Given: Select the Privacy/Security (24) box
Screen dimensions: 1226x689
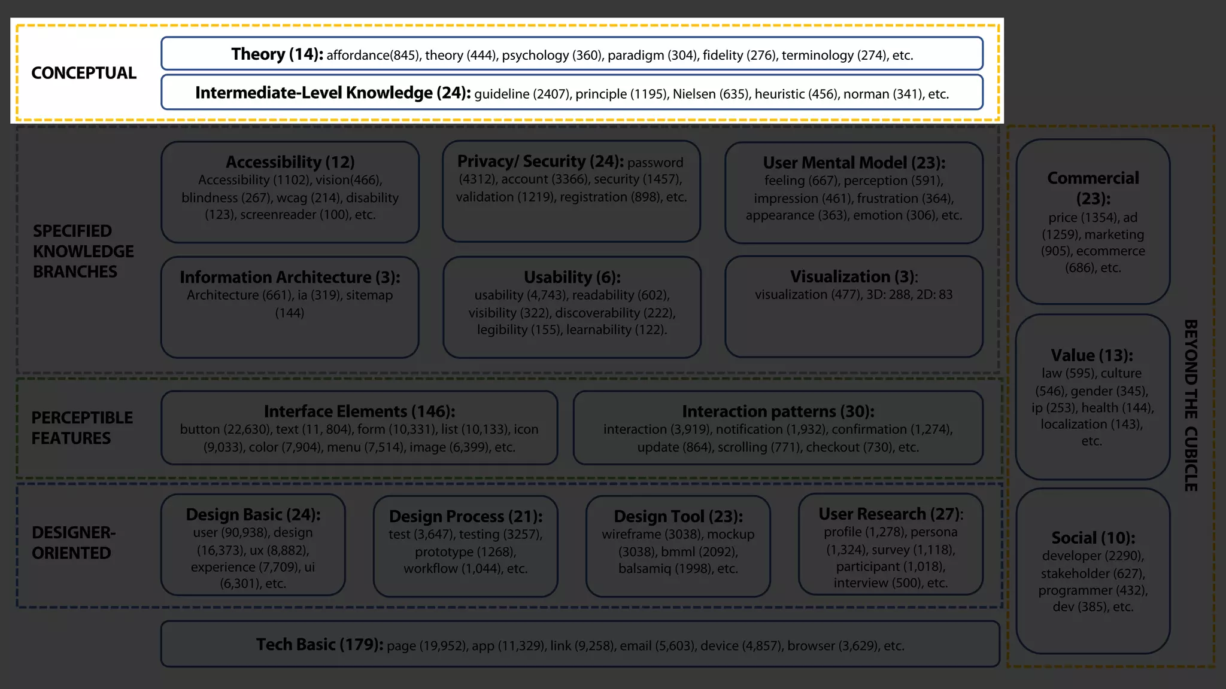Looking at the screenshot, I should (571, 191).
